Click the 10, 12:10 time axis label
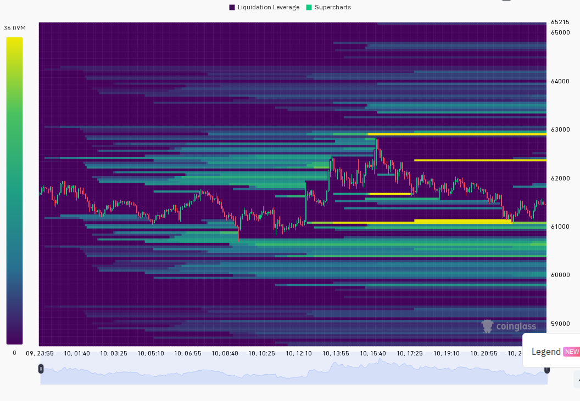The width and height of the screenshot is (580, 401). coord(298,353)
